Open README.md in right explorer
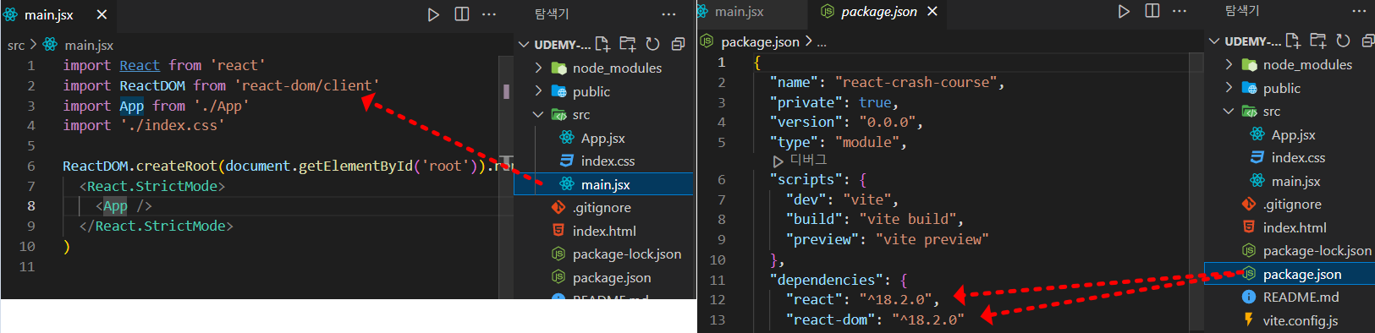 (x=1290, y=297)
